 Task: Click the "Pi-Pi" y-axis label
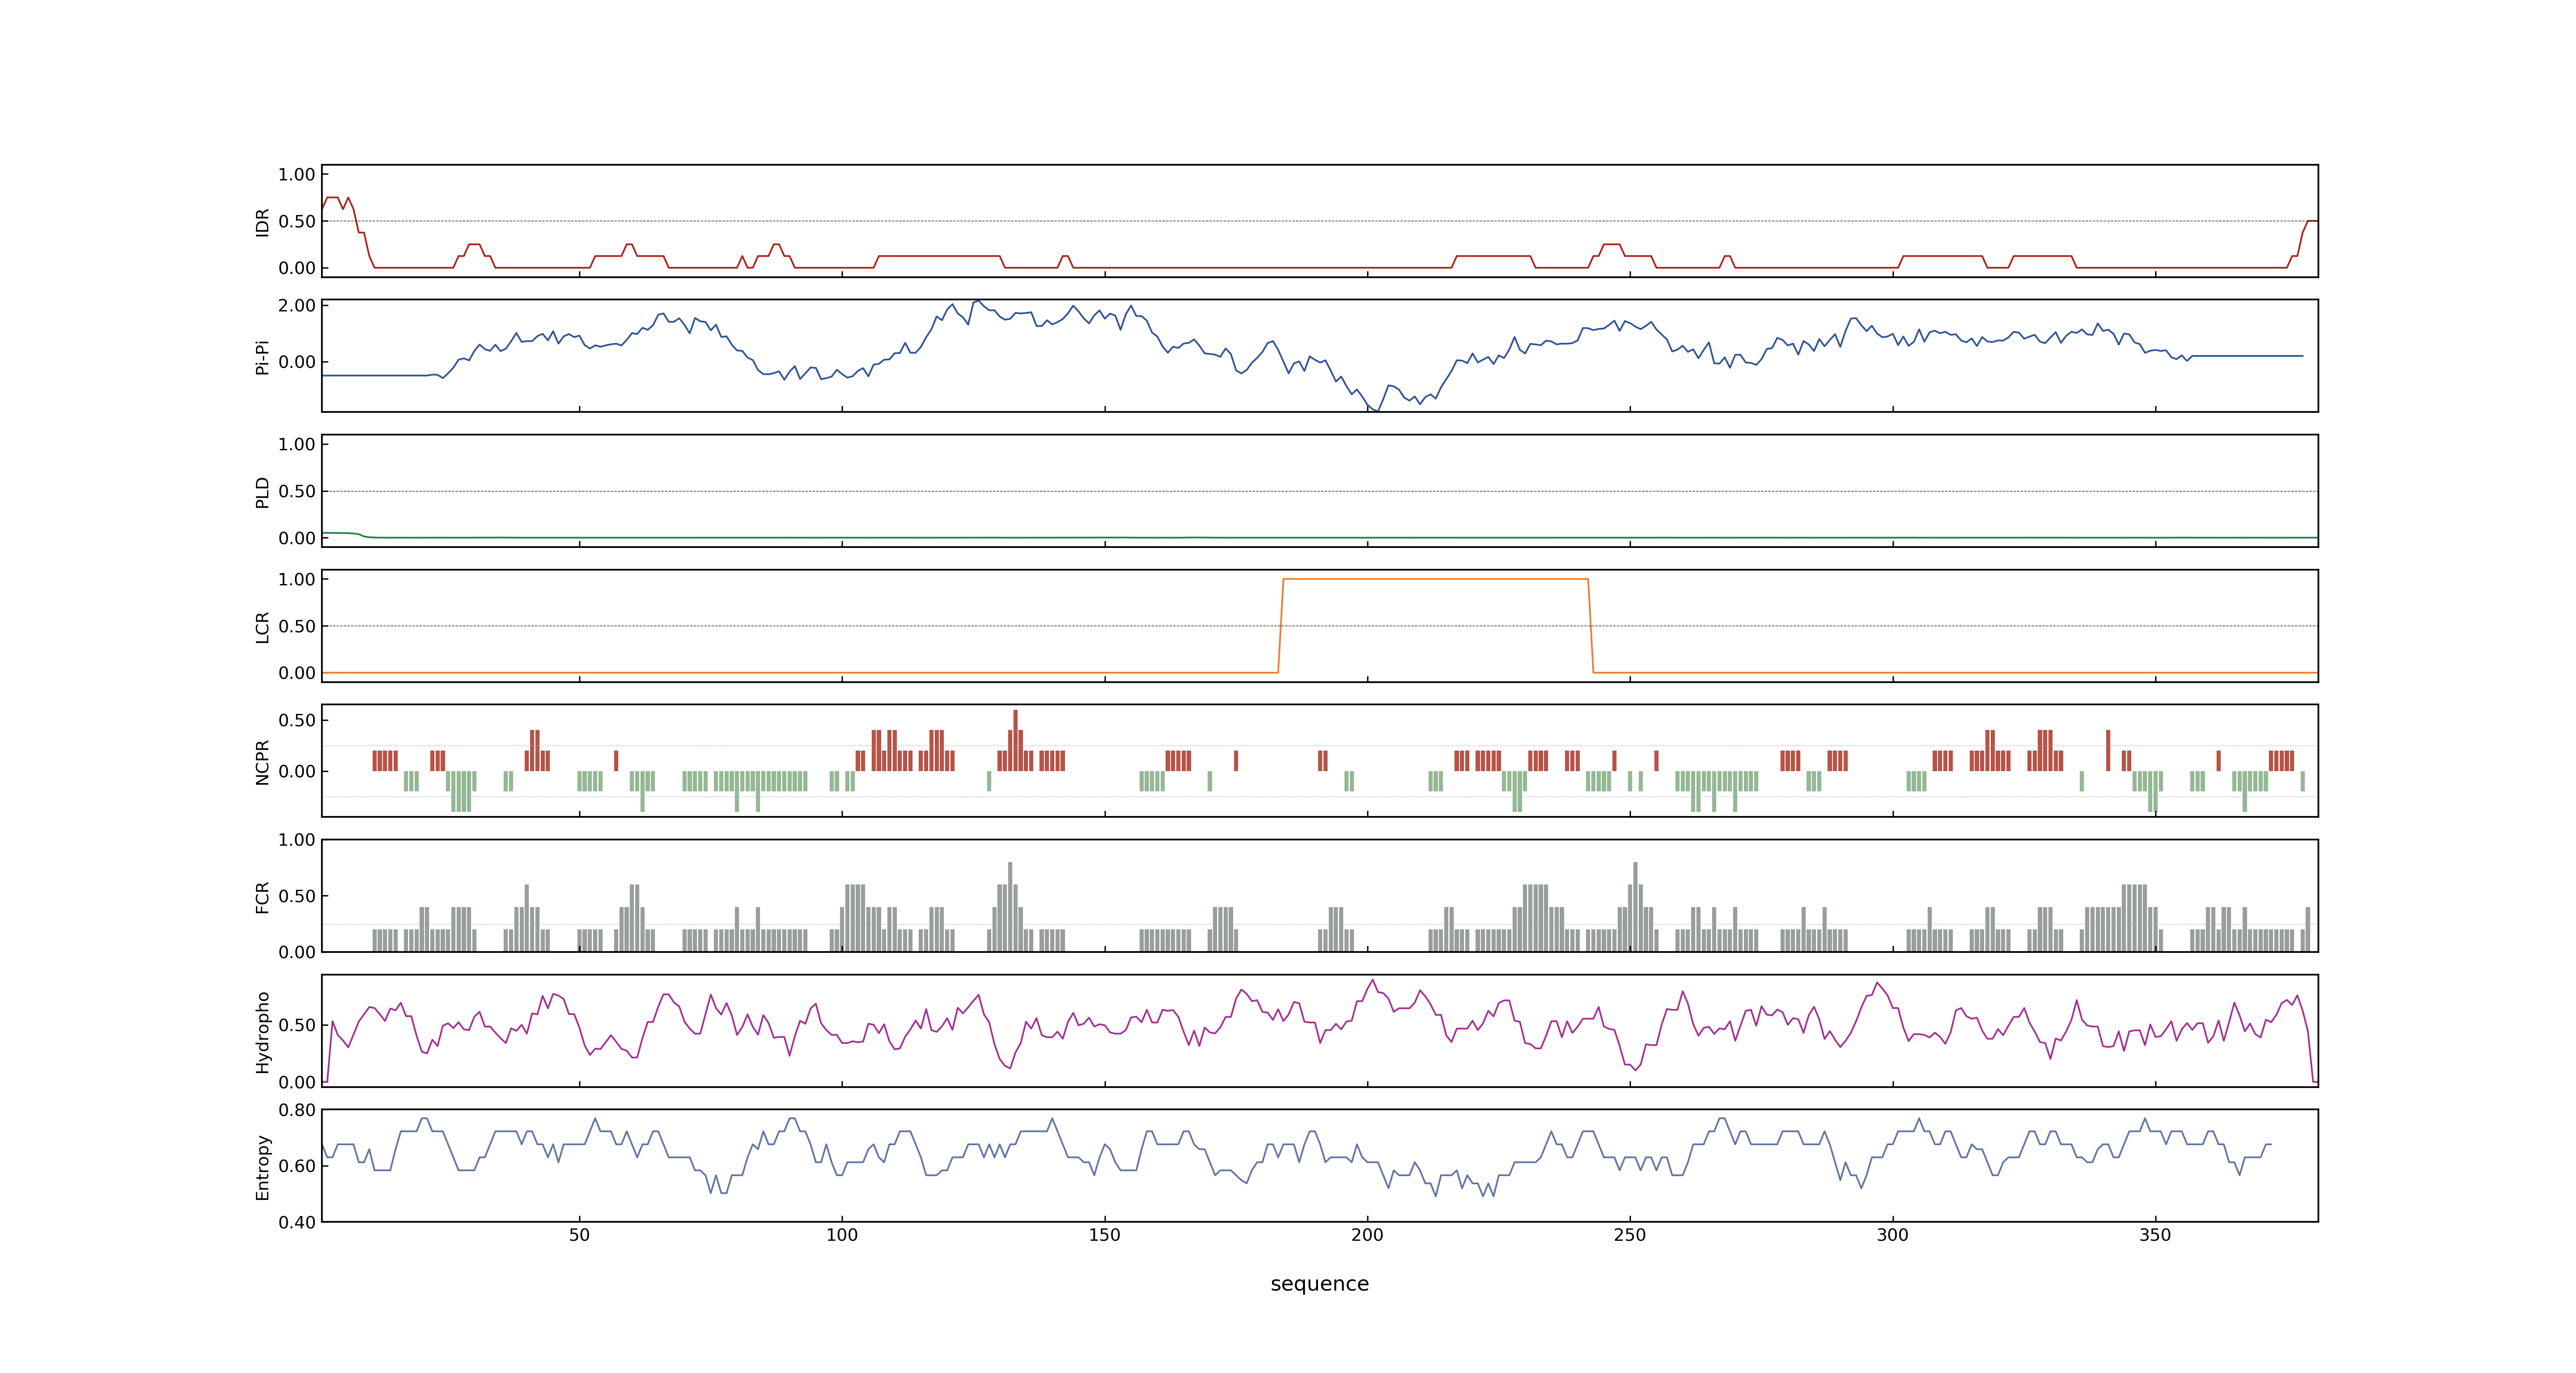[x=262, y=357]
